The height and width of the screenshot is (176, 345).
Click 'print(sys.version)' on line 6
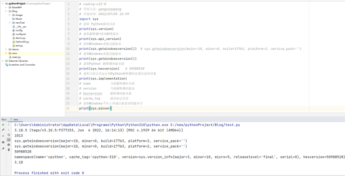(96, 29)
